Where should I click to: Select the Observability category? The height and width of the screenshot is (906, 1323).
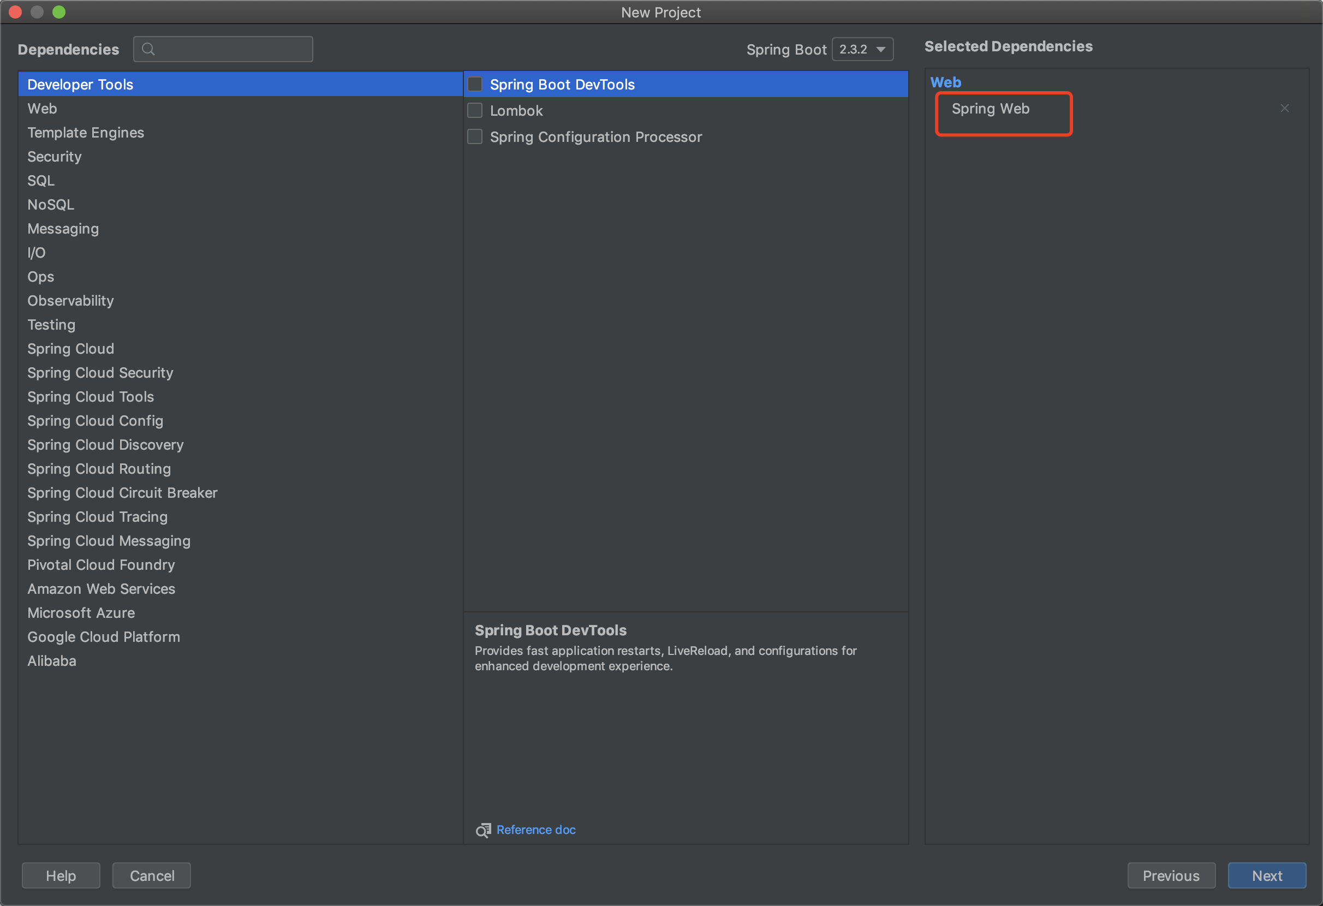240,301
